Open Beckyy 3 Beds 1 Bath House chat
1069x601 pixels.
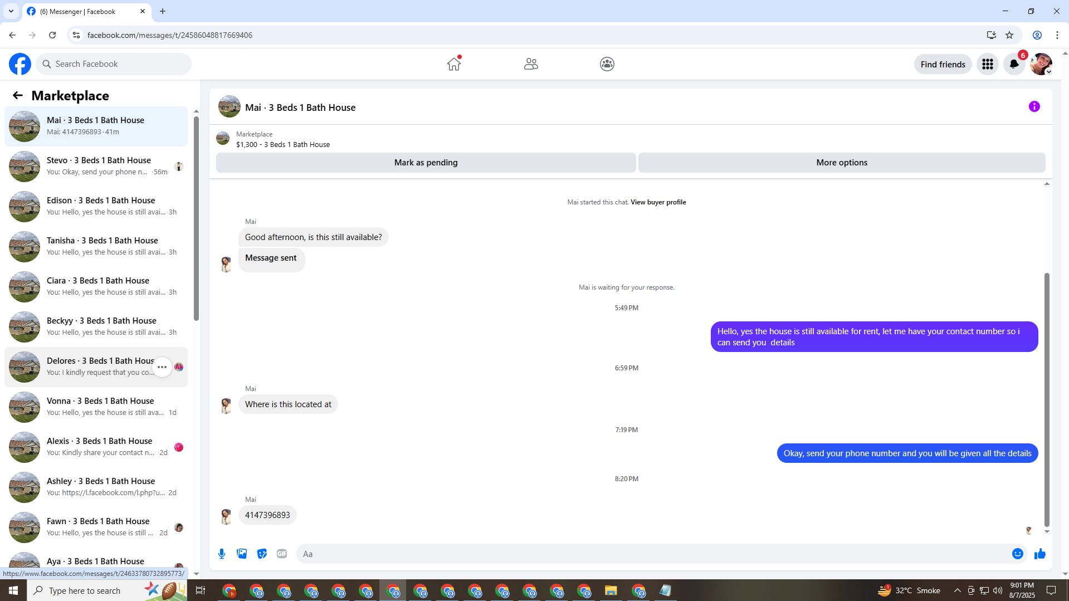96,326
